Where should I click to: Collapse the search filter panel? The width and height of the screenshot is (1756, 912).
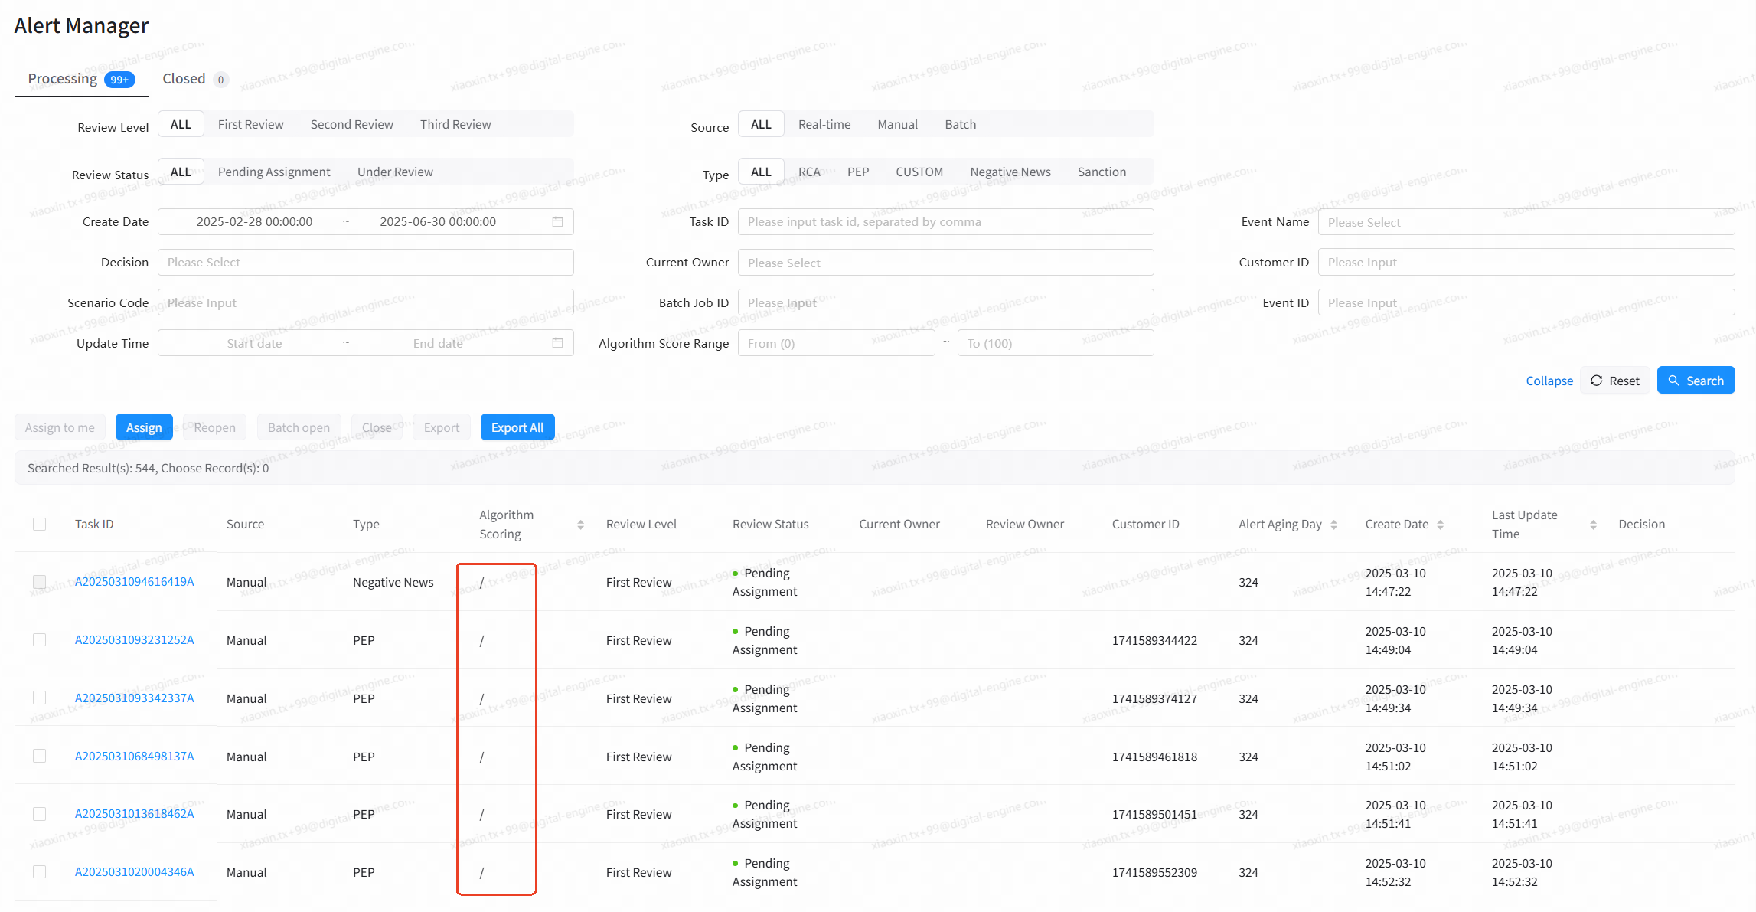pyautogui.click(x=1549, y=381)
